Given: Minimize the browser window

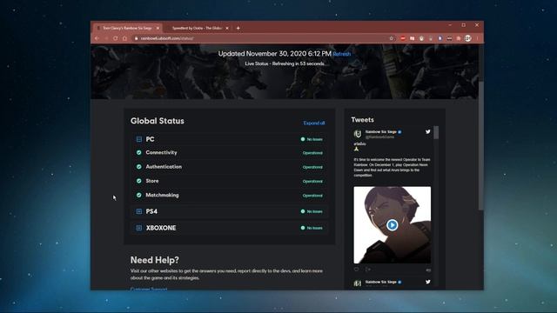Looking at the screenshot, I should tap(450, 25).
